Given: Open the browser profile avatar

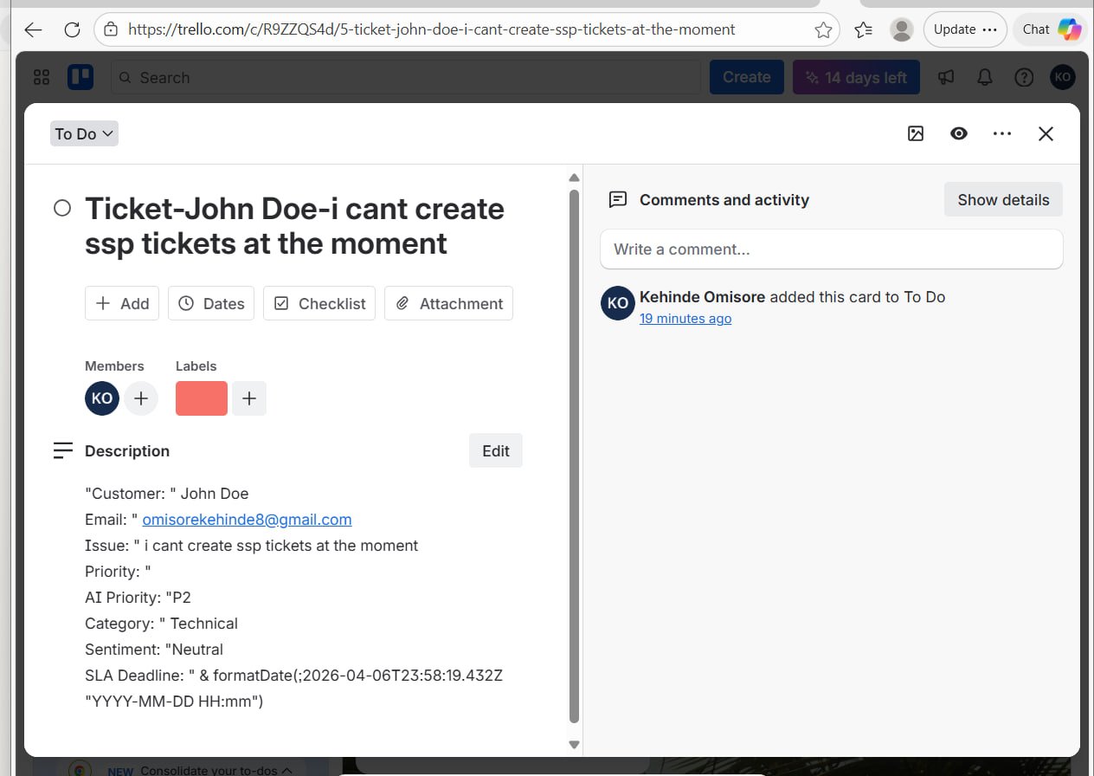Looking at the screenshot, I should 902,29.
